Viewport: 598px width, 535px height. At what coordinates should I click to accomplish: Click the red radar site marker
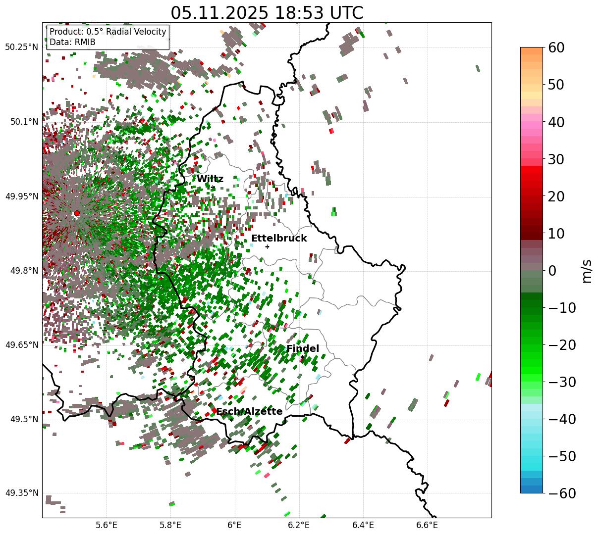pos(77,213)
